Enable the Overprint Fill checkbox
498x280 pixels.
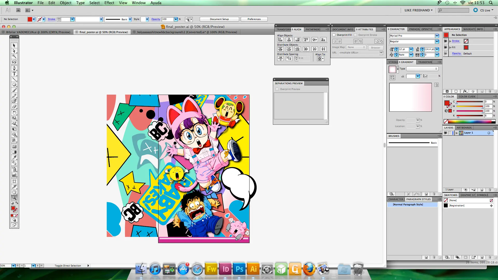pyautogui.click(x=334, y=35)
